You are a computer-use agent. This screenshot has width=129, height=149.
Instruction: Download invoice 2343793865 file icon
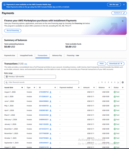tap(51, 138)
